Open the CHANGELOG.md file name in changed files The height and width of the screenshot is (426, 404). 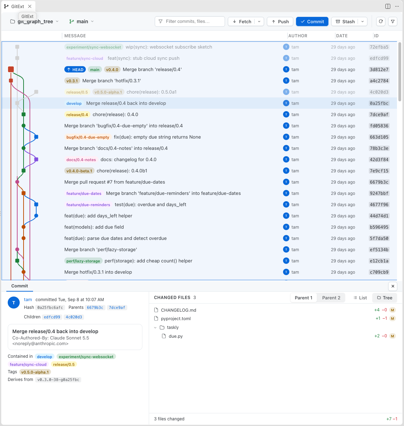click(179, 310)
